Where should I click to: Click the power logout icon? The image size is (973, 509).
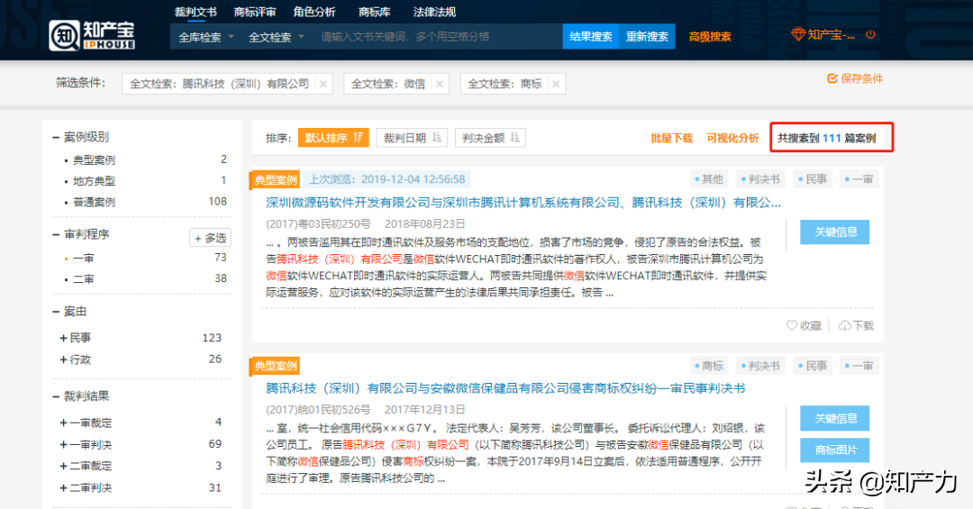click(x=870, y=35)
